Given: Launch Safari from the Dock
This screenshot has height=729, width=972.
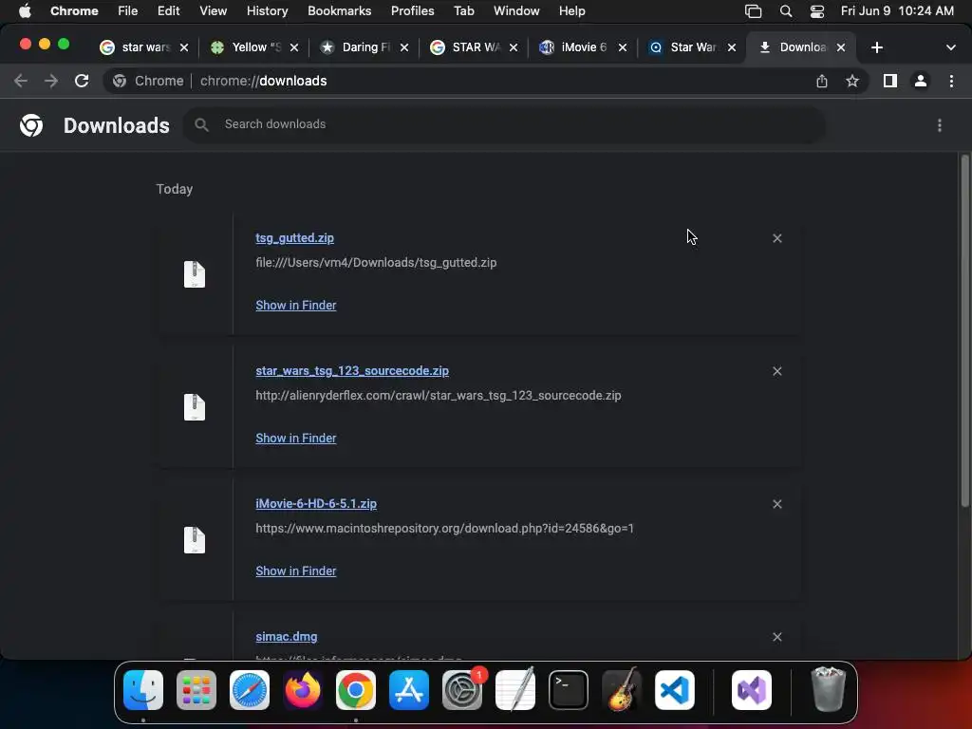Looking at the screenshot, I should tap(250, 690).
